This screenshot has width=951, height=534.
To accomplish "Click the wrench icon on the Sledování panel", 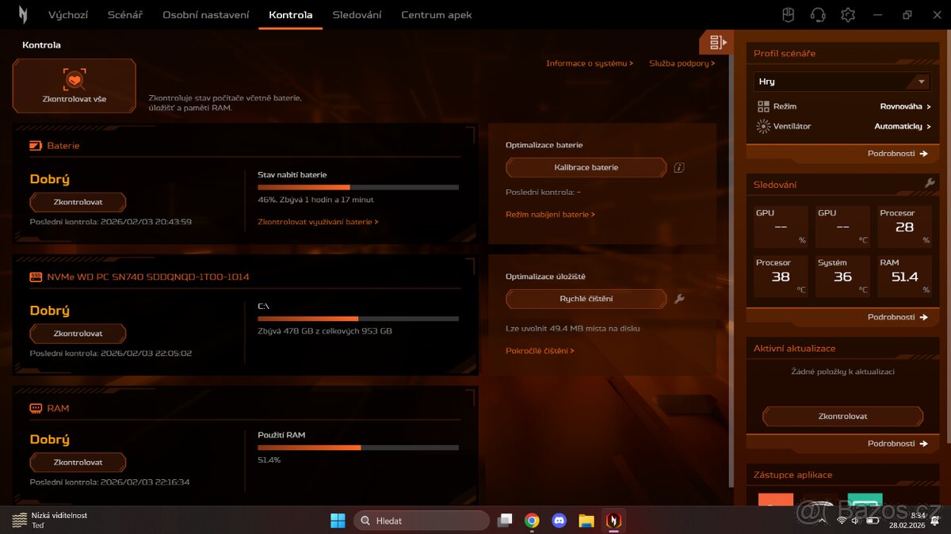I will pos(929,184).
